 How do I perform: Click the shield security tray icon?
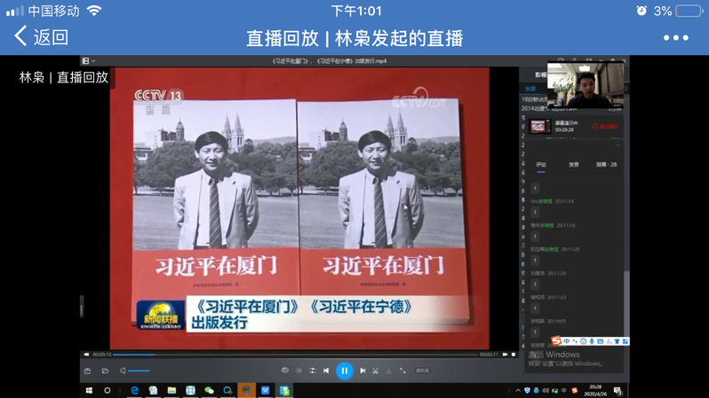(x=527, y=391)
